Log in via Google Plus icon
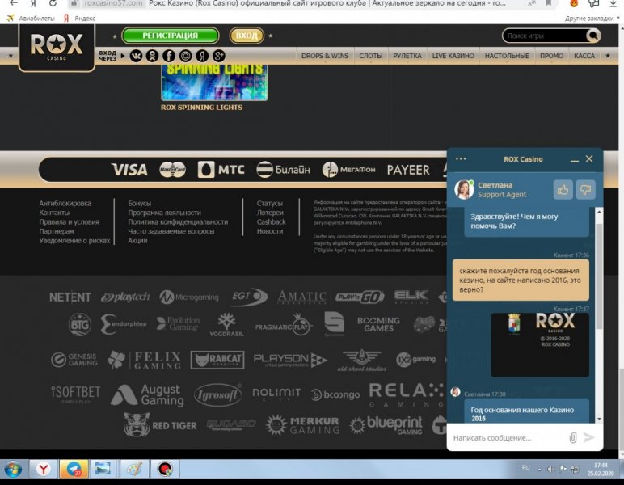The height and width of the screenshot is (485, 624). [x=219, y=56]
